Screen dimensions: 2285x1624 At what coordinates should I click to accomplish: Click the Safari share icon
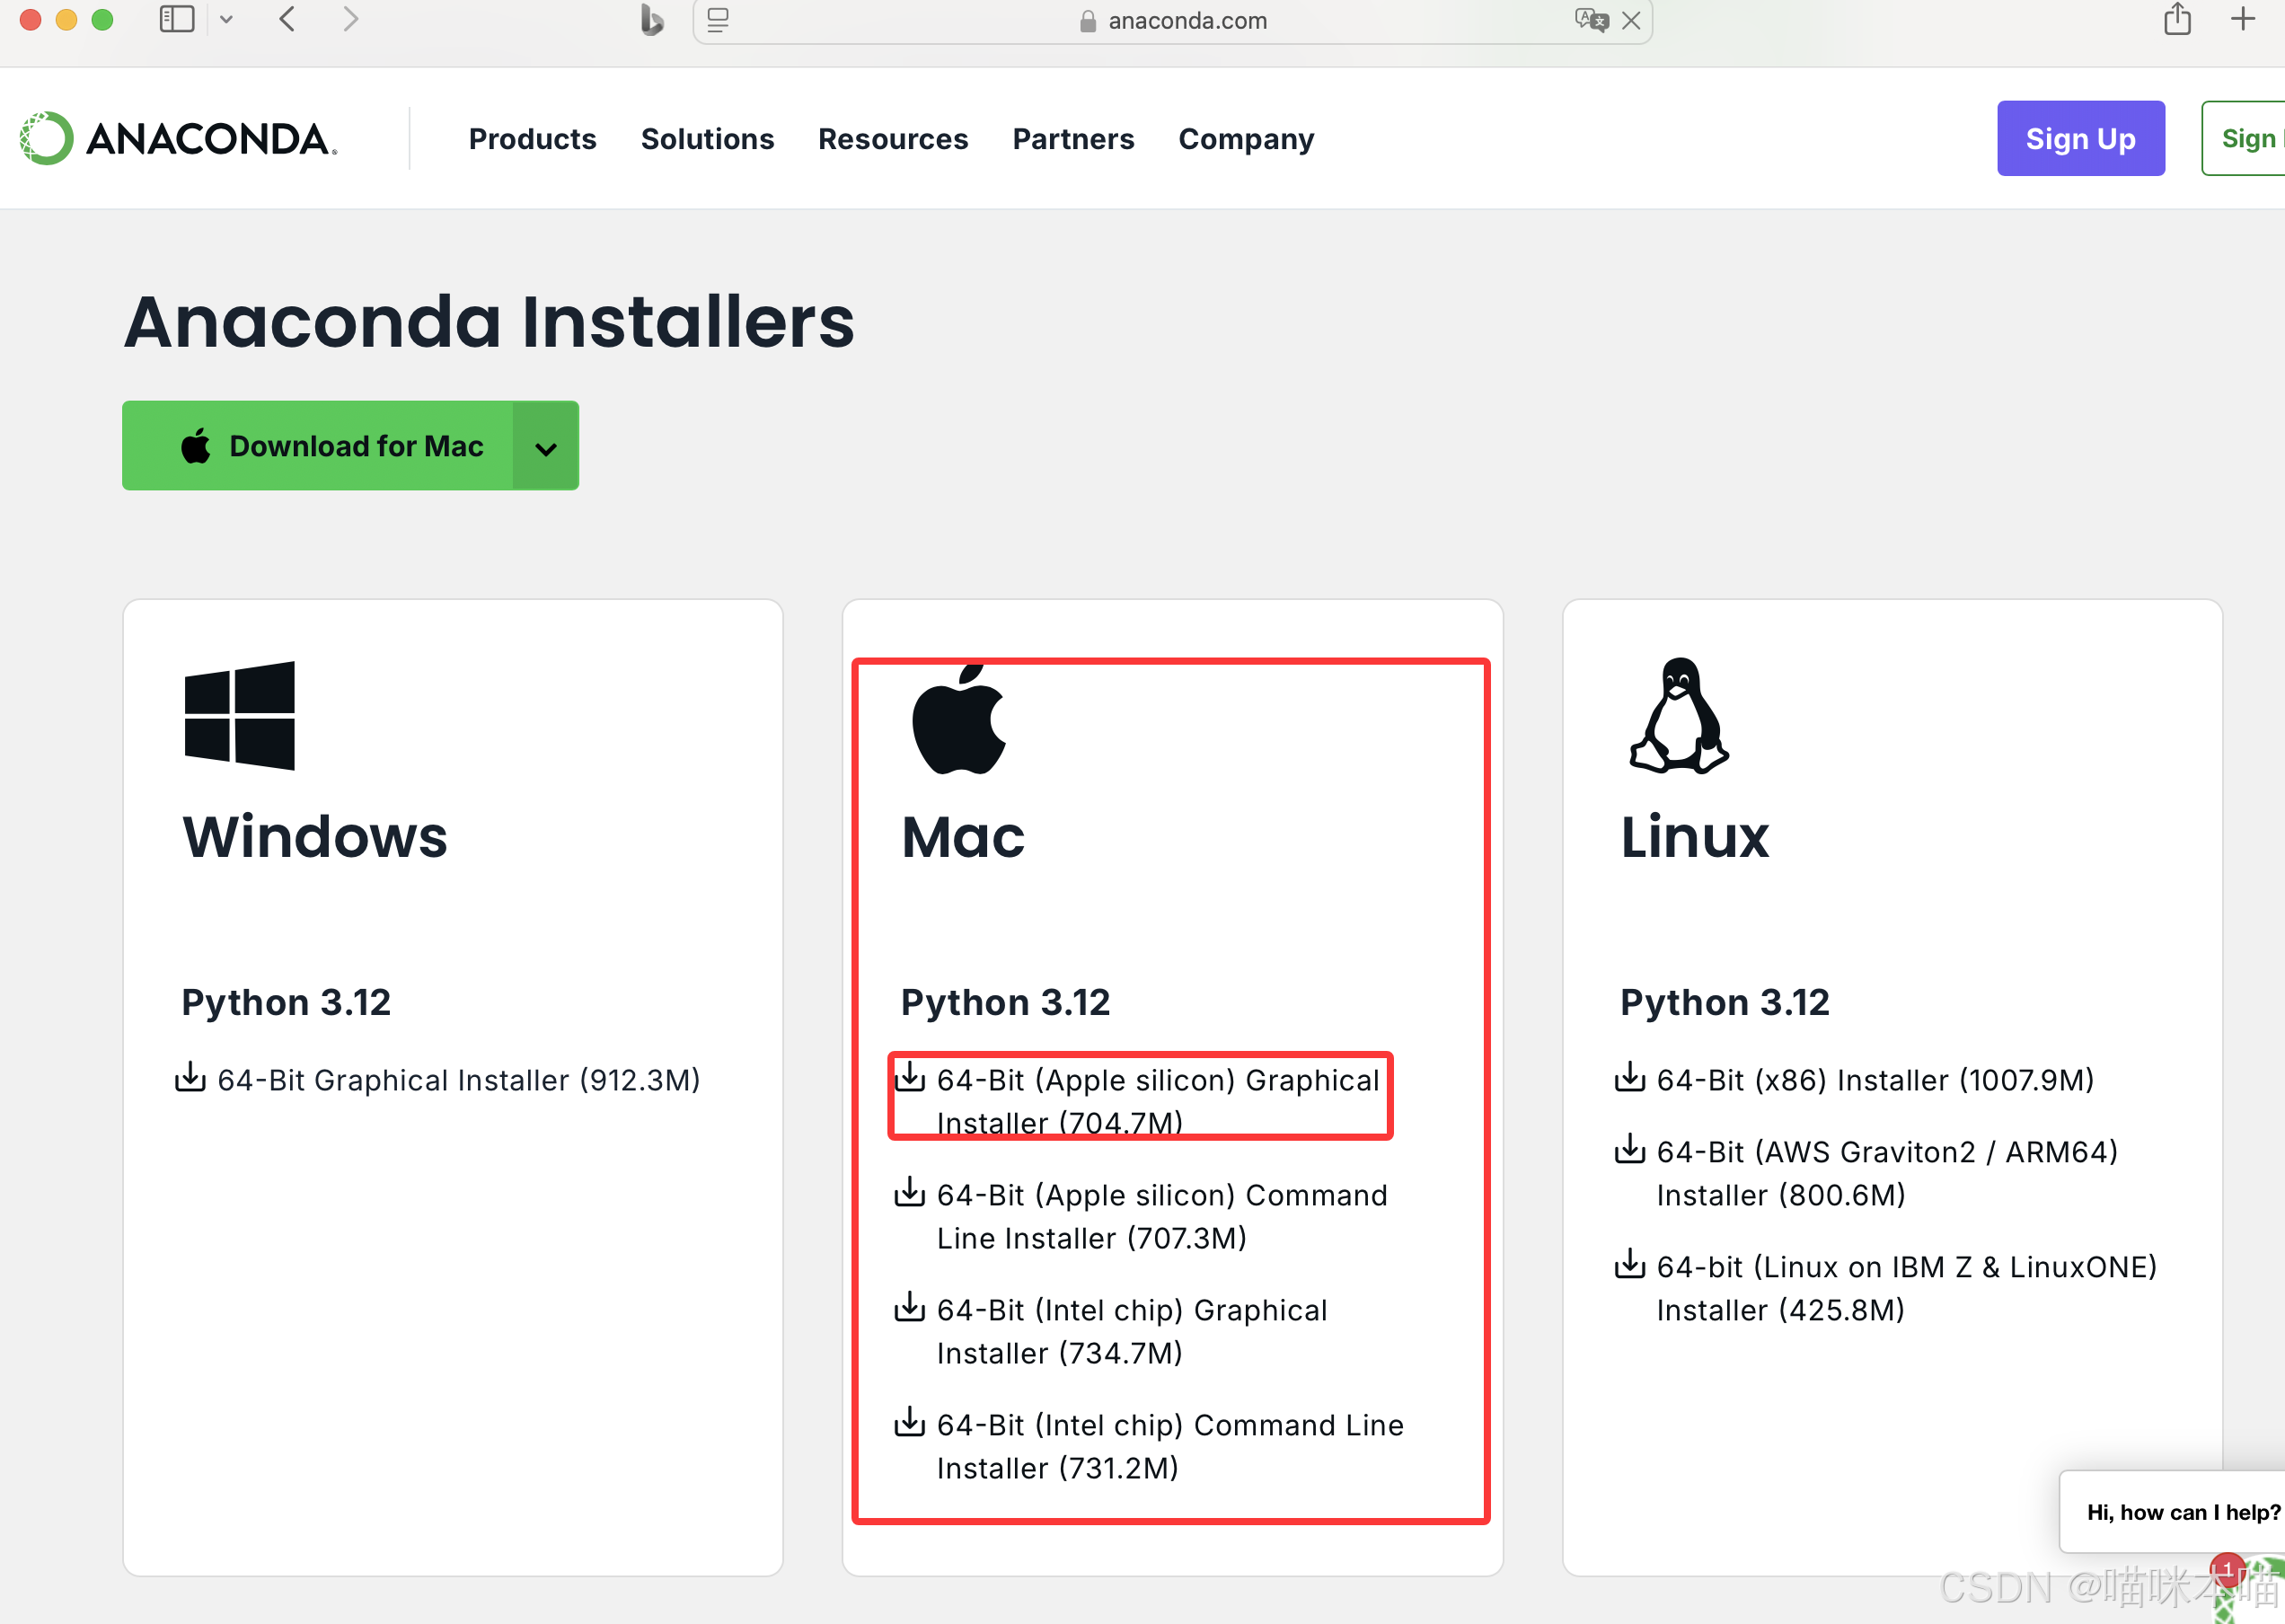point(2177,20)
